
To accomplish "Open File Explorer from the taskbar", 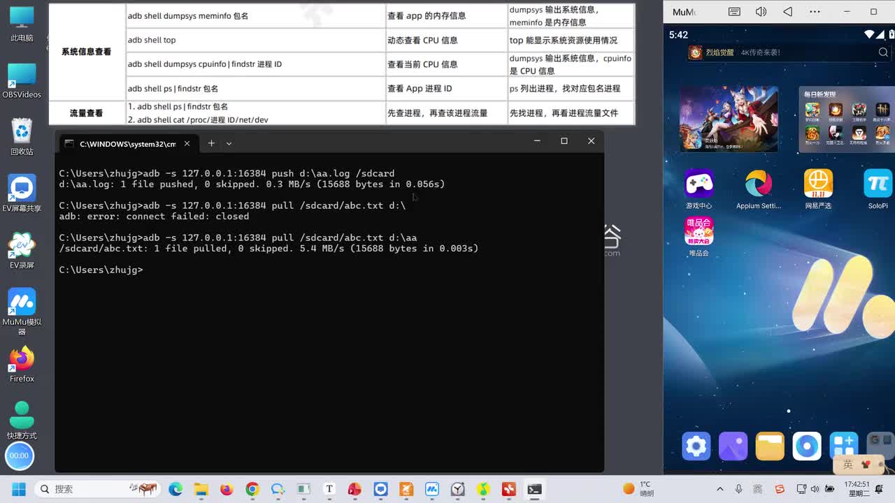I will pos(201,489).
